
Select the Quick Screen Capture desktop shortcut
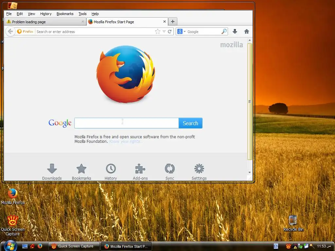(x=13, y=225)
